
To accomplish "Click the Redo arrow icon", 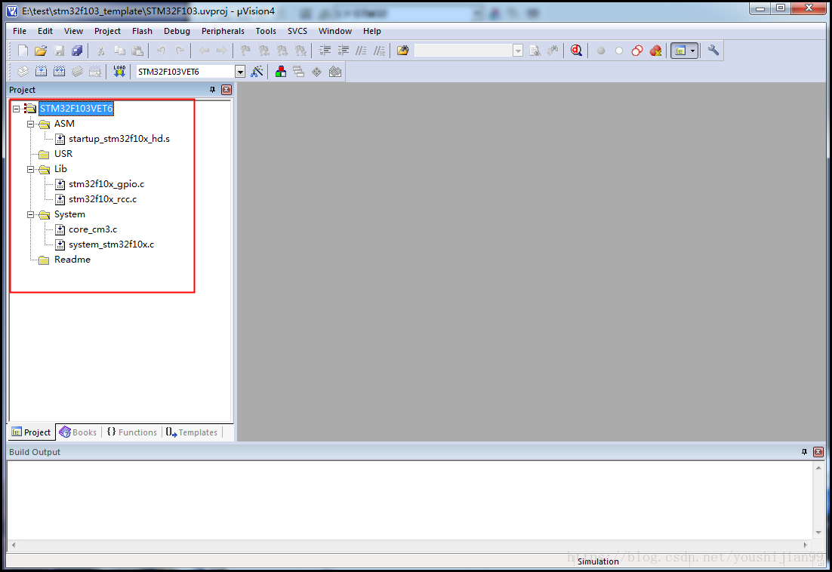I will (x=180, y=51).
